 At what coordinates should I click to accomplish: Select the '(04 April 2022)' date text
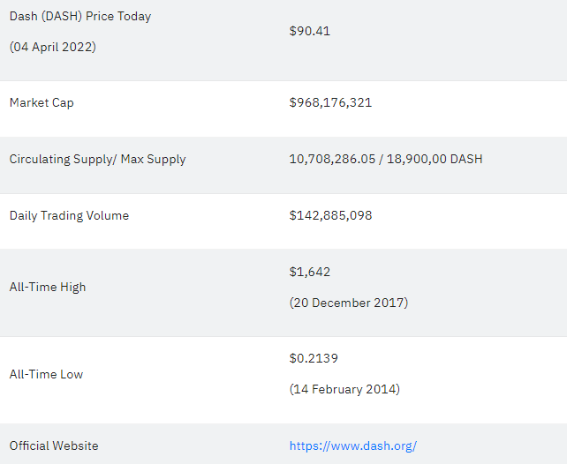click(53, 47)
